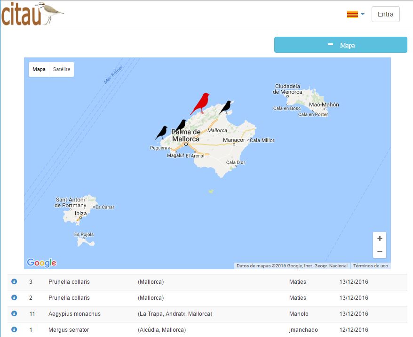Open info for 3 Prunella collaris record
The image size is (413, 337).
pyautogui.click(x=14, y=281)
